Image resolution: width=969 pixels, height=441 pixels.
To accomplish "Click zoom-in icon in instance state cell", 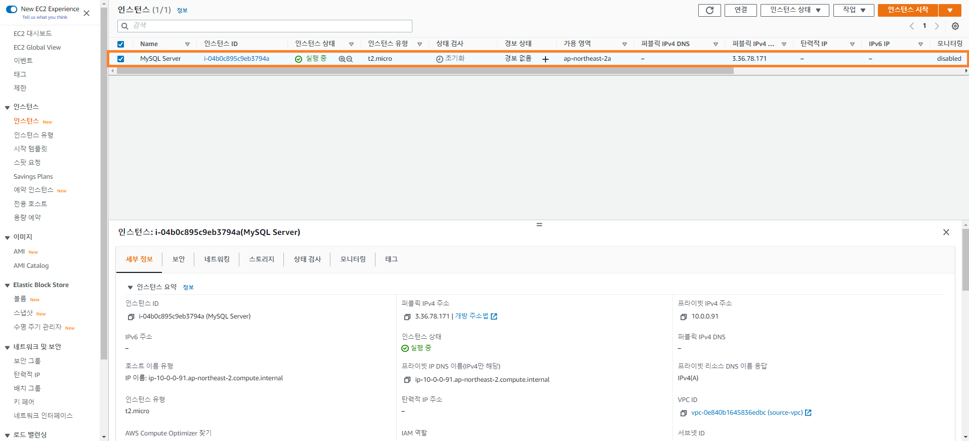I will pyautogui.click(x=342, y=59).
